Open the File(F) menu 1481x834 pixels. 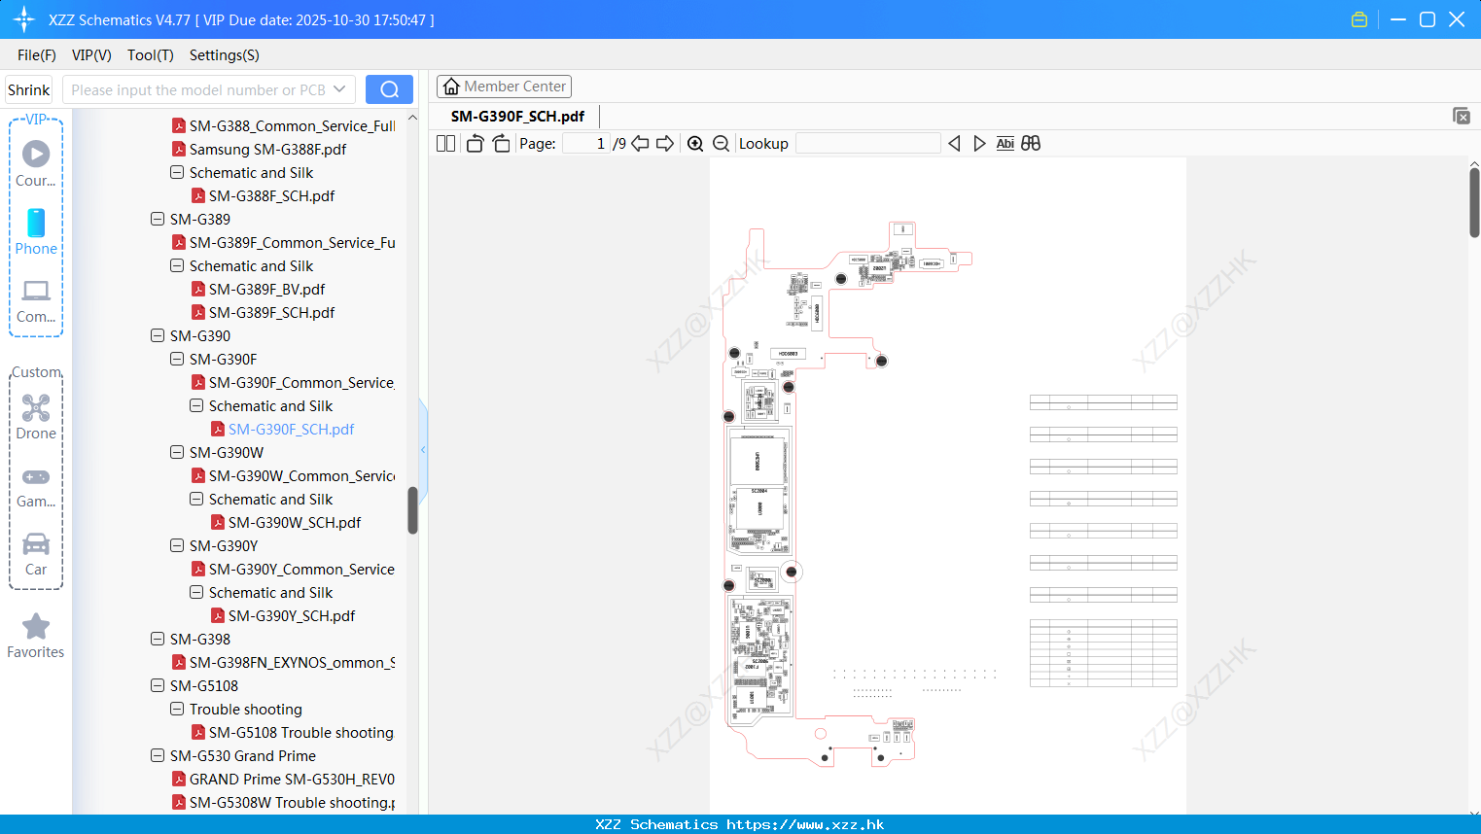point(37,55)
